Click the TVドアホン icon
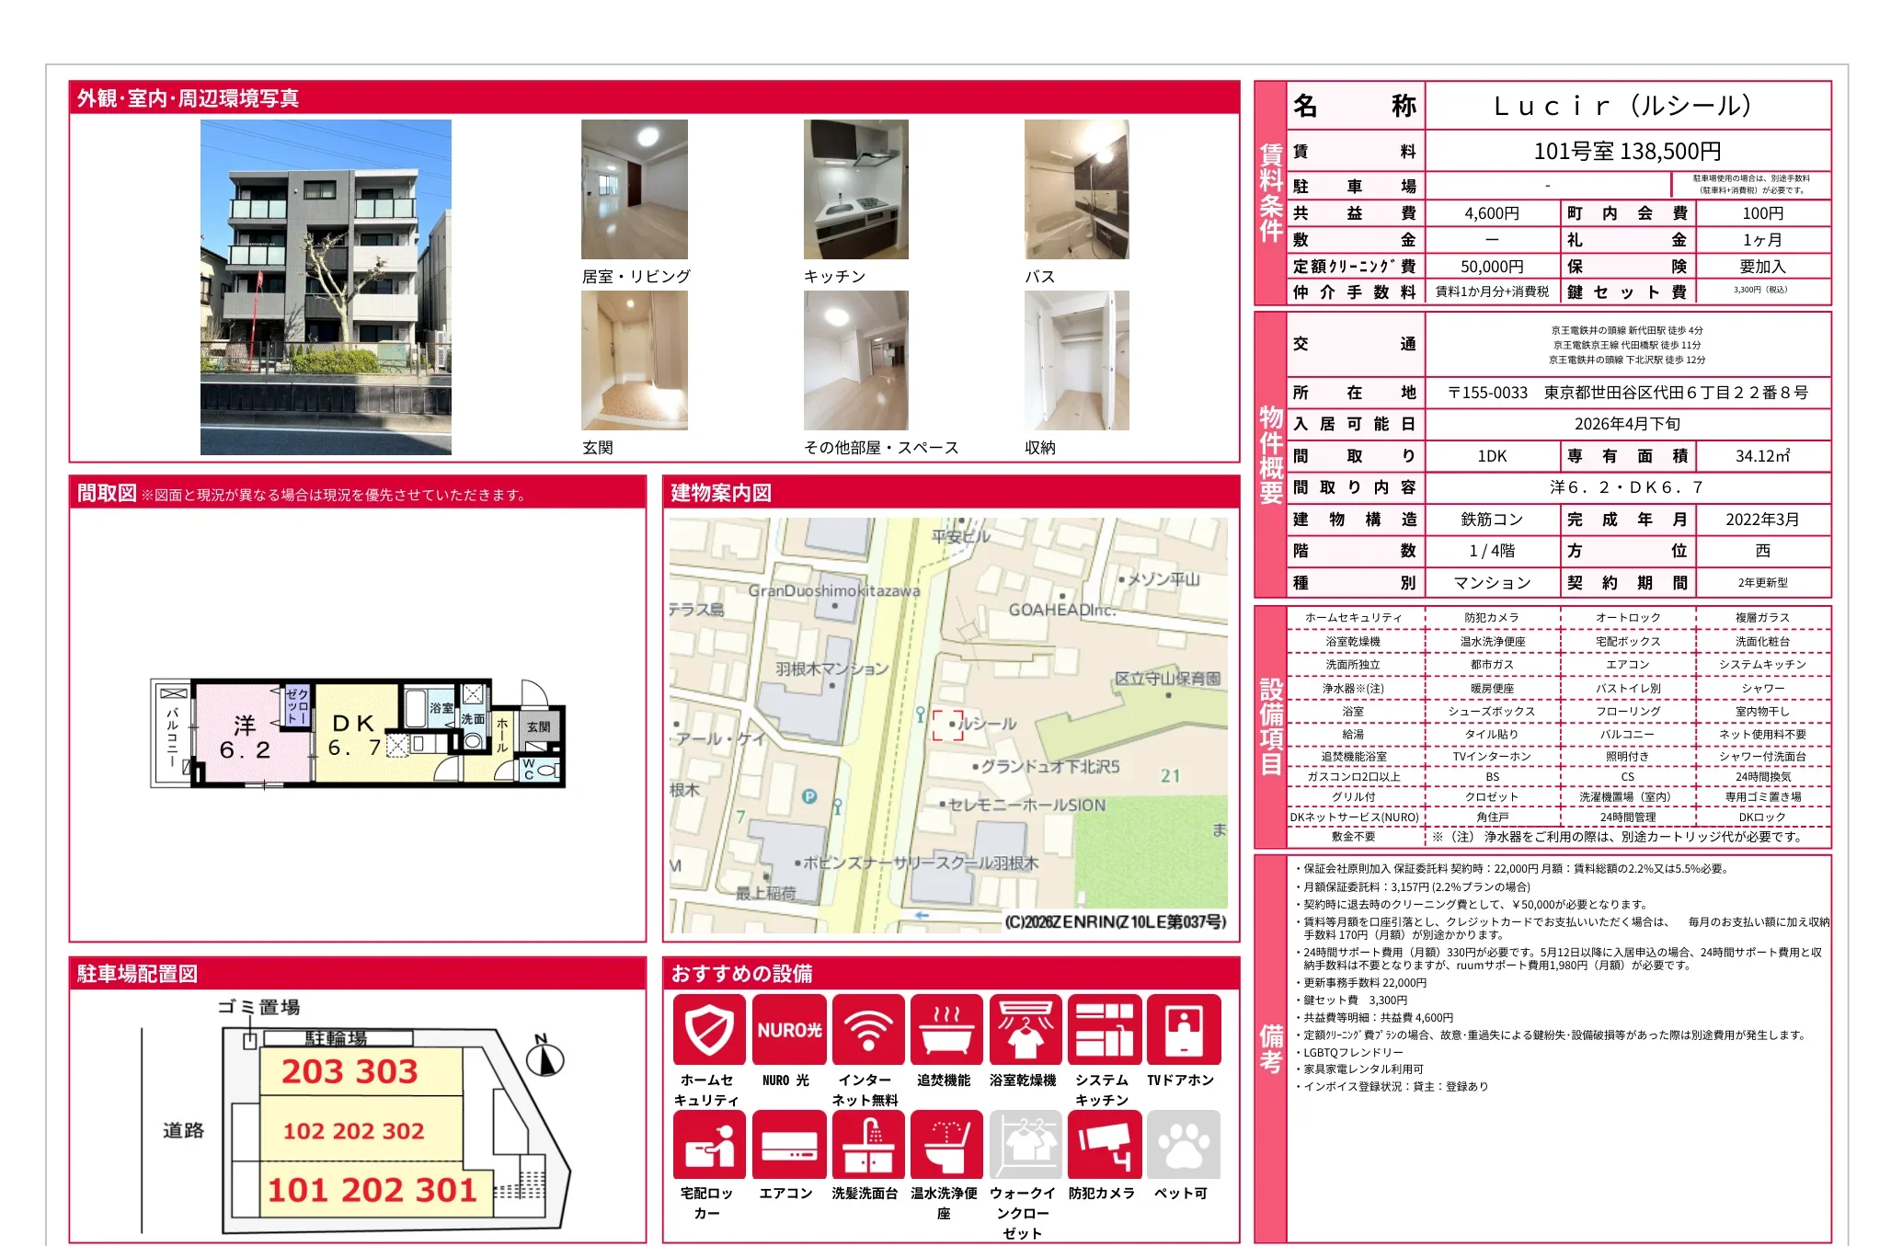The width and height of the screenshot is (1891, 1246). [1183, 1029]
